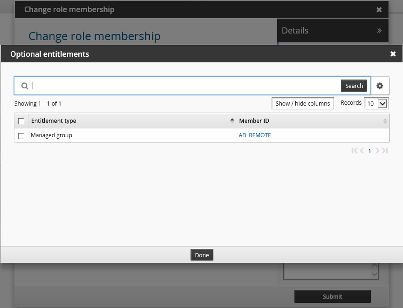The image size is (403, 308).
Task: Collapse the Details panel chevron
Action: click(x=379, y=31)
